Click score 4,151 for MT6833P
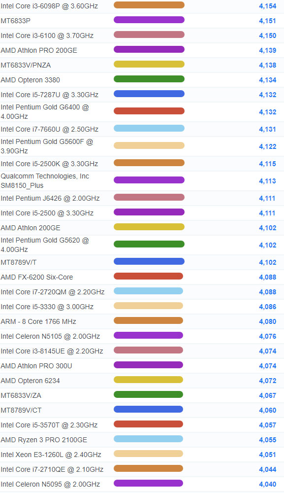The width and height of the screenshot is (284, 493). [x=268, y=21]
